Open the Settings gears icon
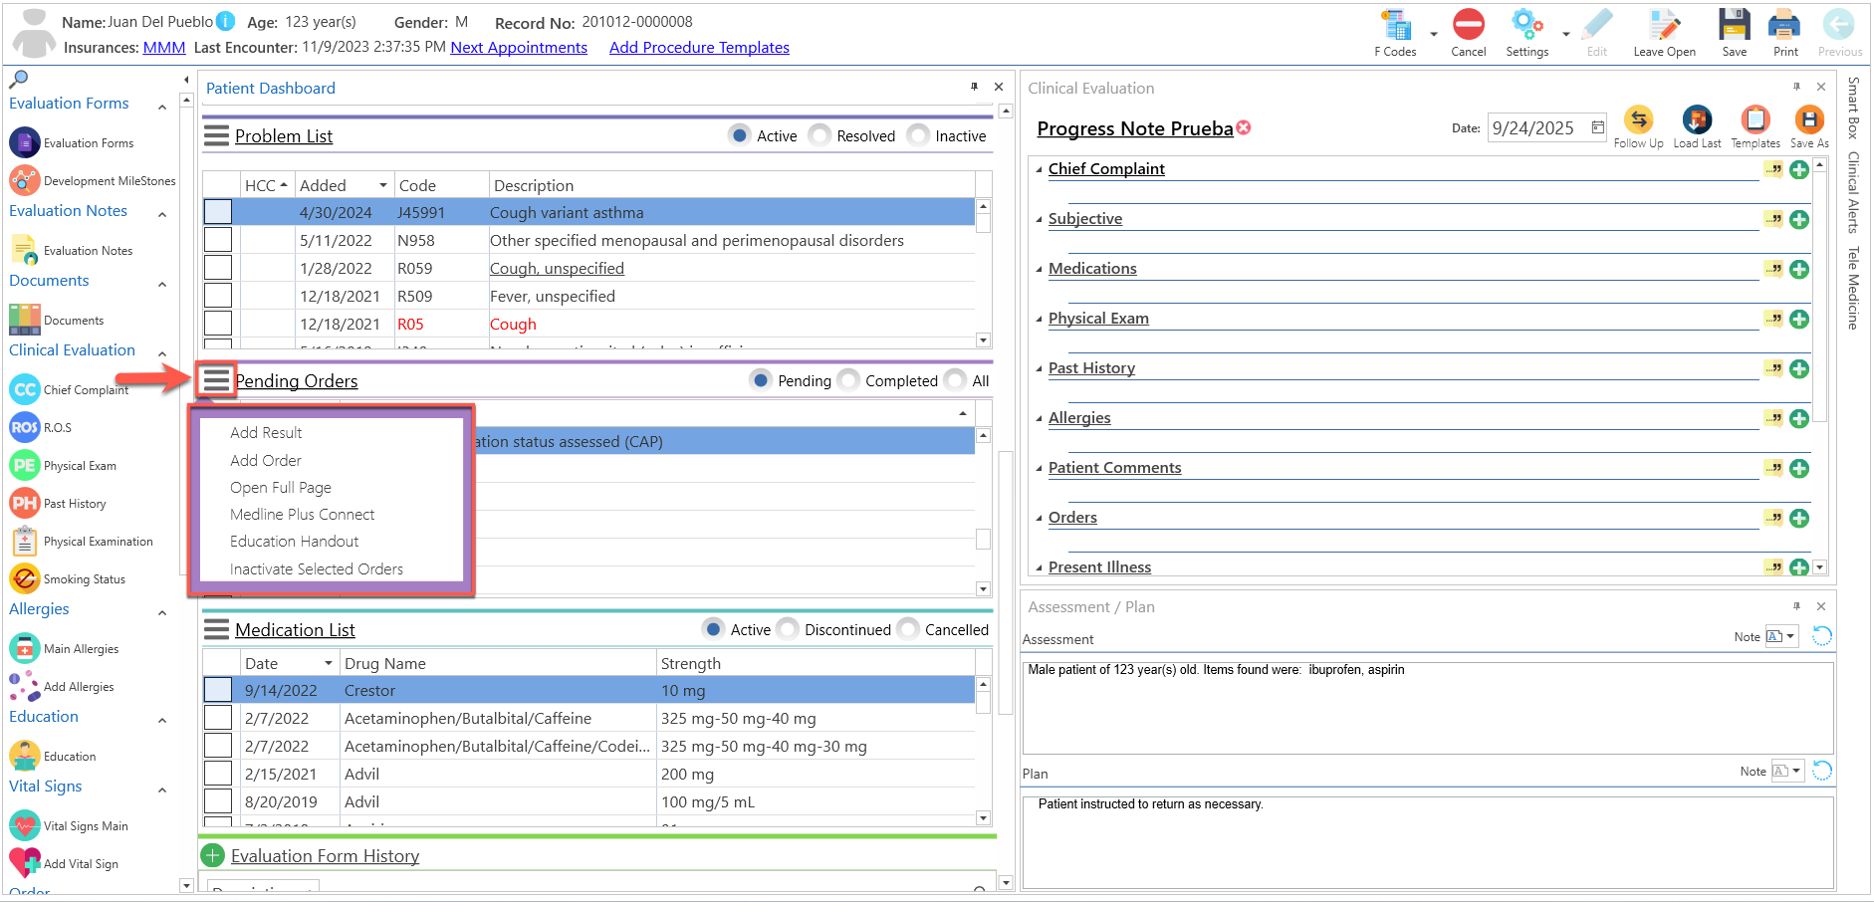This screenshot has height=902, width=1874. (1526, 25)
